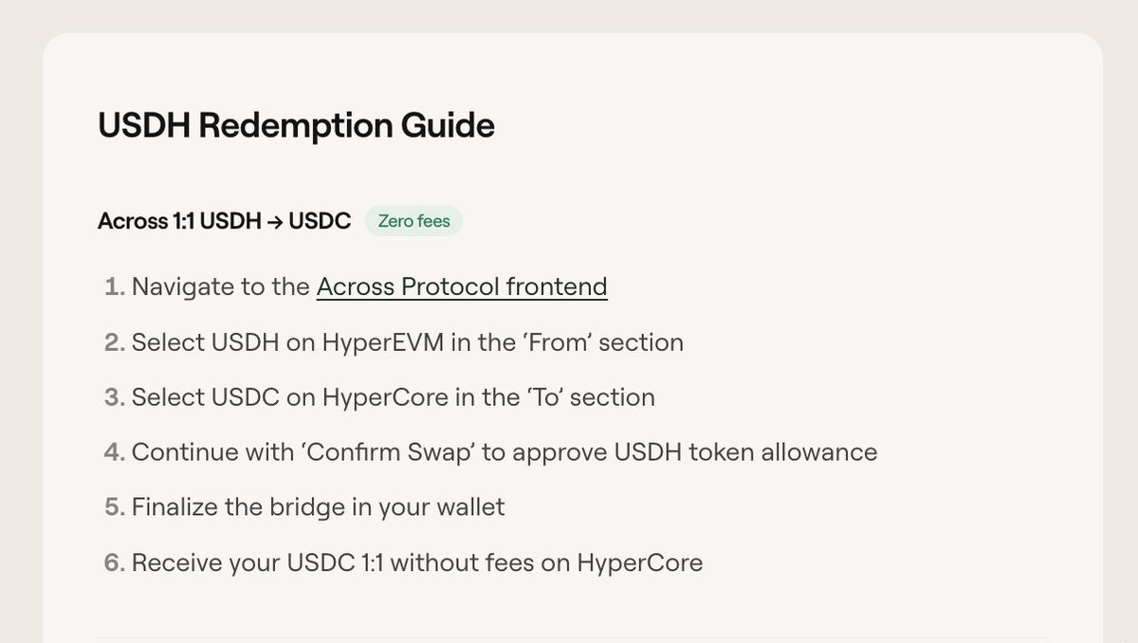Screen dimensions: 1138x643
Task: Click the number 5. list marker
Action: [x=115, y=507]
